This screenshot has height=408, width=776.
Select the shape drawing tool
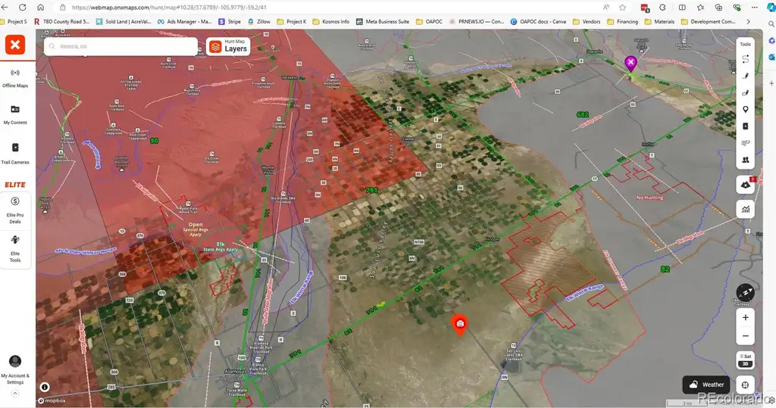(x=746, y=92)
